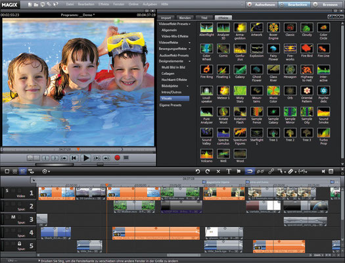Expand Videoeffekt-Presets arrow
Viewport: 345px width, 263px height.
point(190,24)
